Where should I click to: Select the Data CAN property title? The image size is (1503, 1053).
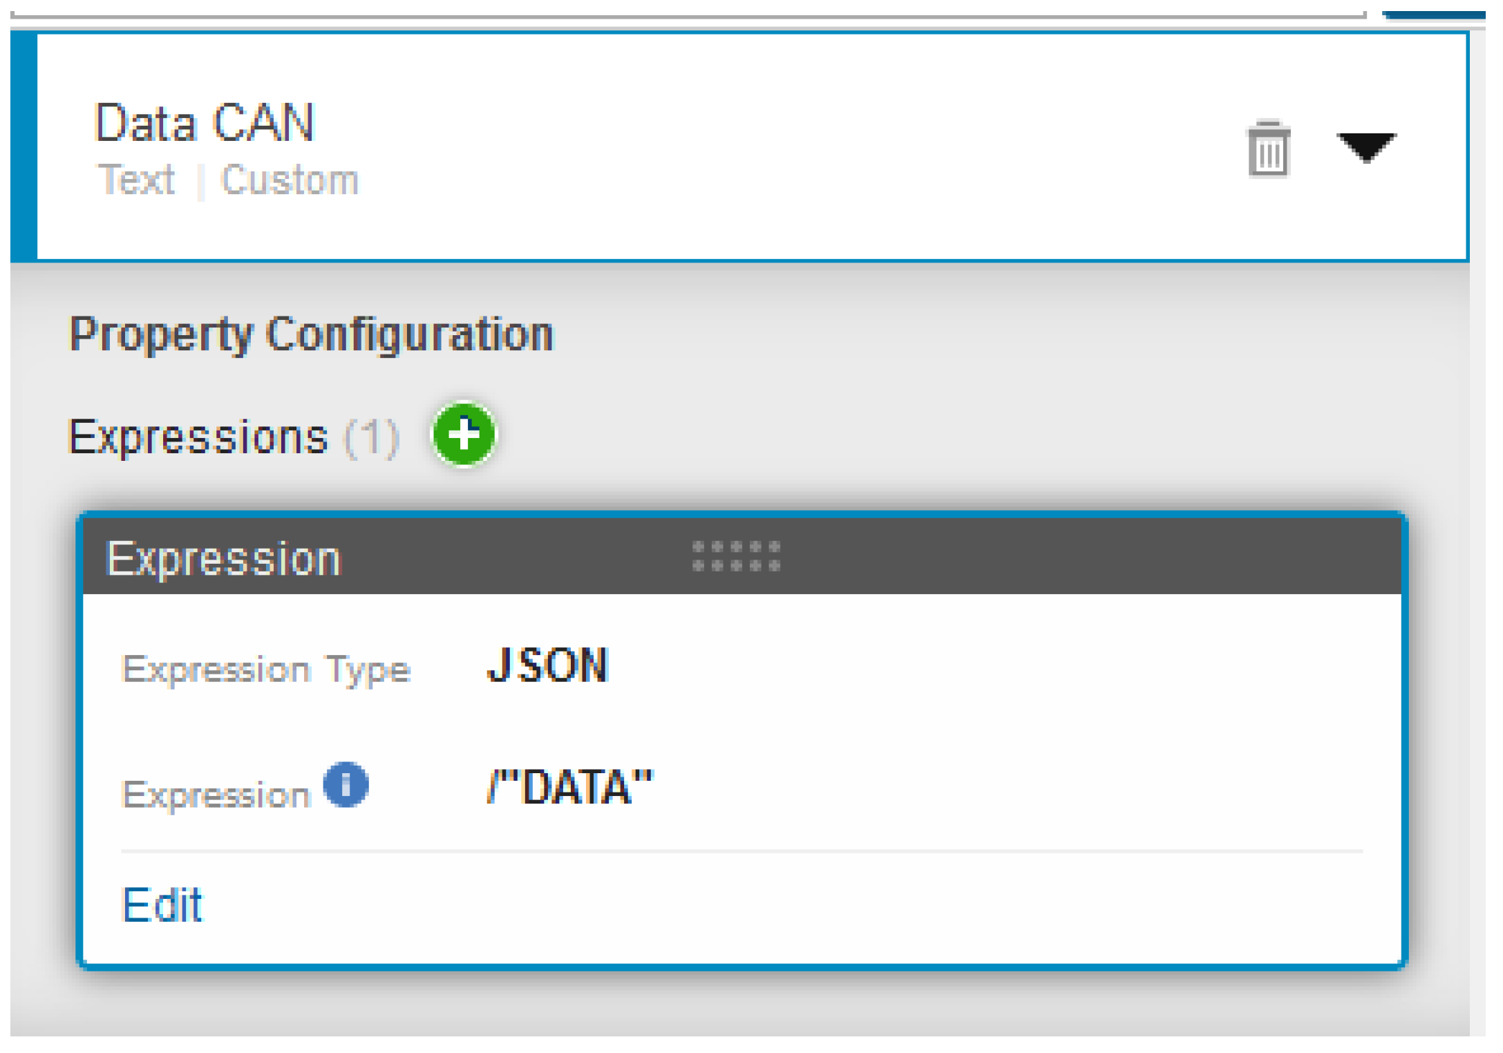coord(205,123)
